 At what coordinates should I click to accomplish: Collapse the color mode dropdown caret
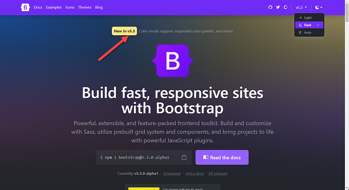point(321,8)
